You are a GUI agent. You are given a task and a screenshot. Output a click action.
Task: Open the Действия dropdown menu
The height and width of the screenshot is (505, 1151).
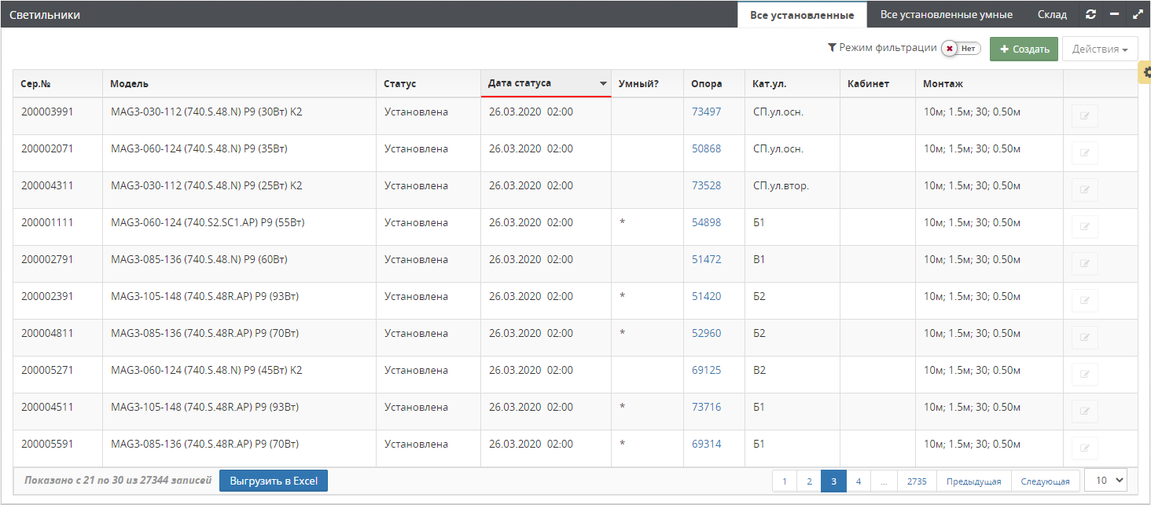[x=1099, y=49]
